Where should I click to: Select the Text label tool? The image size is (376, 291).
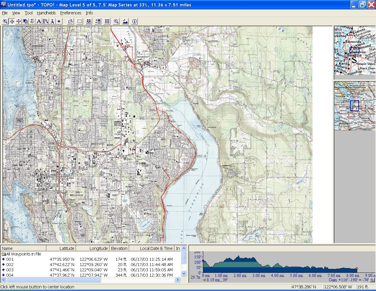pos(39,21)
